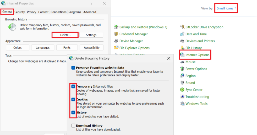
Task: Open the BitLocker Drive Encryption link
Action: [x=204, y=27]
